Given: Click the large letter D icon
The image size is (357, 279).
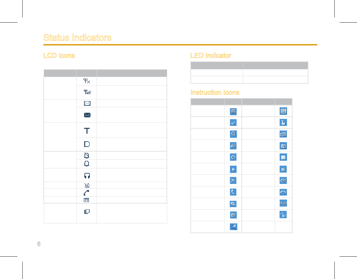Looking at the screenshot, I should [87, 144].
